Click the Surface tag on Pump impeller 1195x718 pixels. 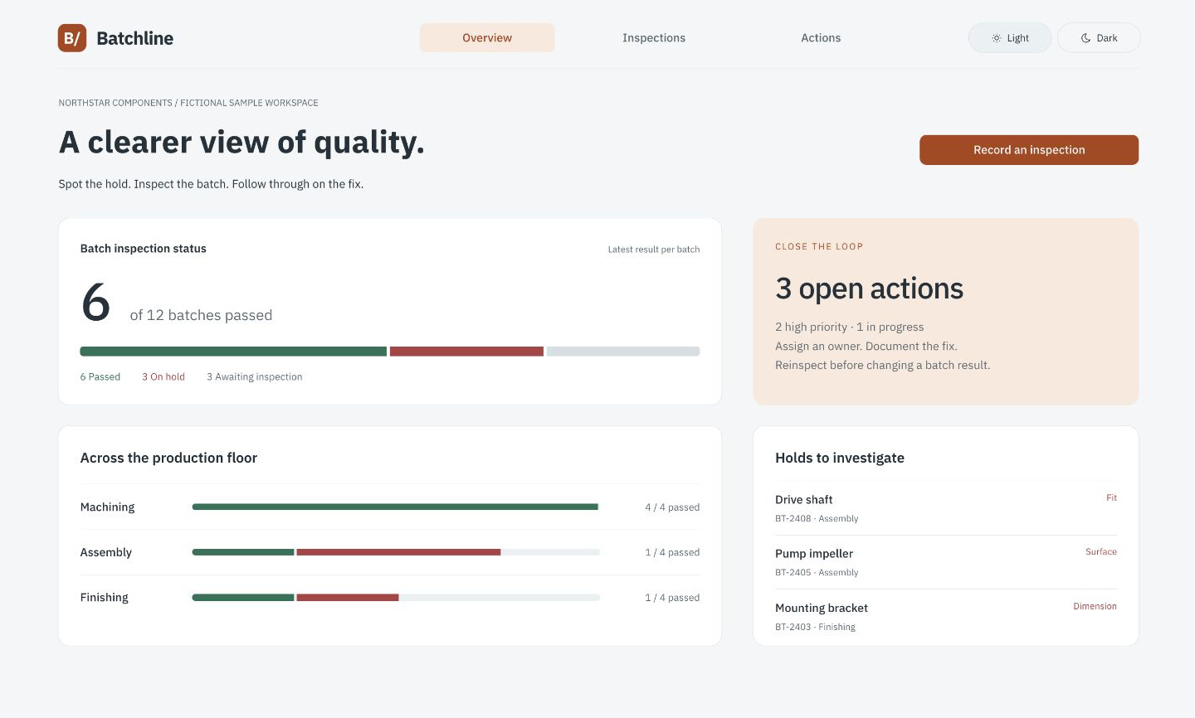coord(1101,552)
